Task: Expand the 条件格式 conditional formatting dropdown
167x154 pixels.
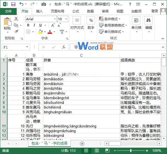Action: pos(110,19)
